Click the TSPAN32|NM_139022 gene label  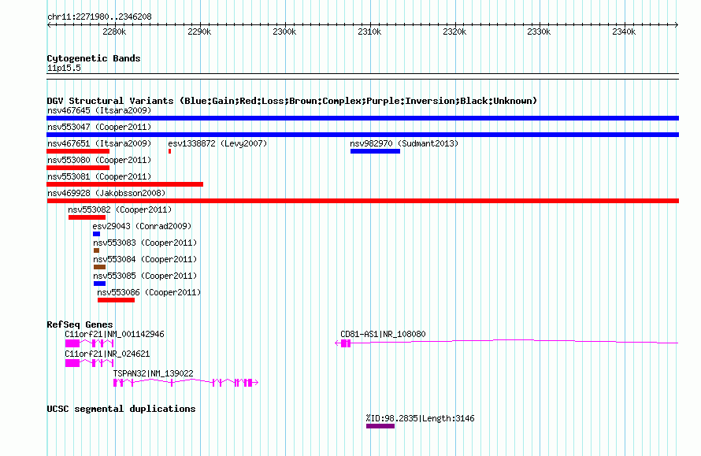click(153, 374)
